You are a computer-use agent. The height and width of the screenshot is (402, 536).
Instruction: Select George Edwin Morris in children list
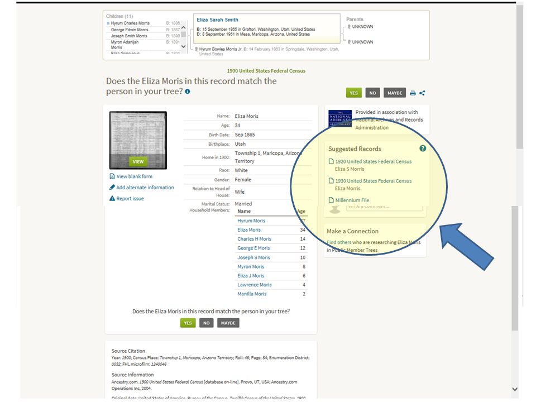pyautogui.click(x=129, y=30)
